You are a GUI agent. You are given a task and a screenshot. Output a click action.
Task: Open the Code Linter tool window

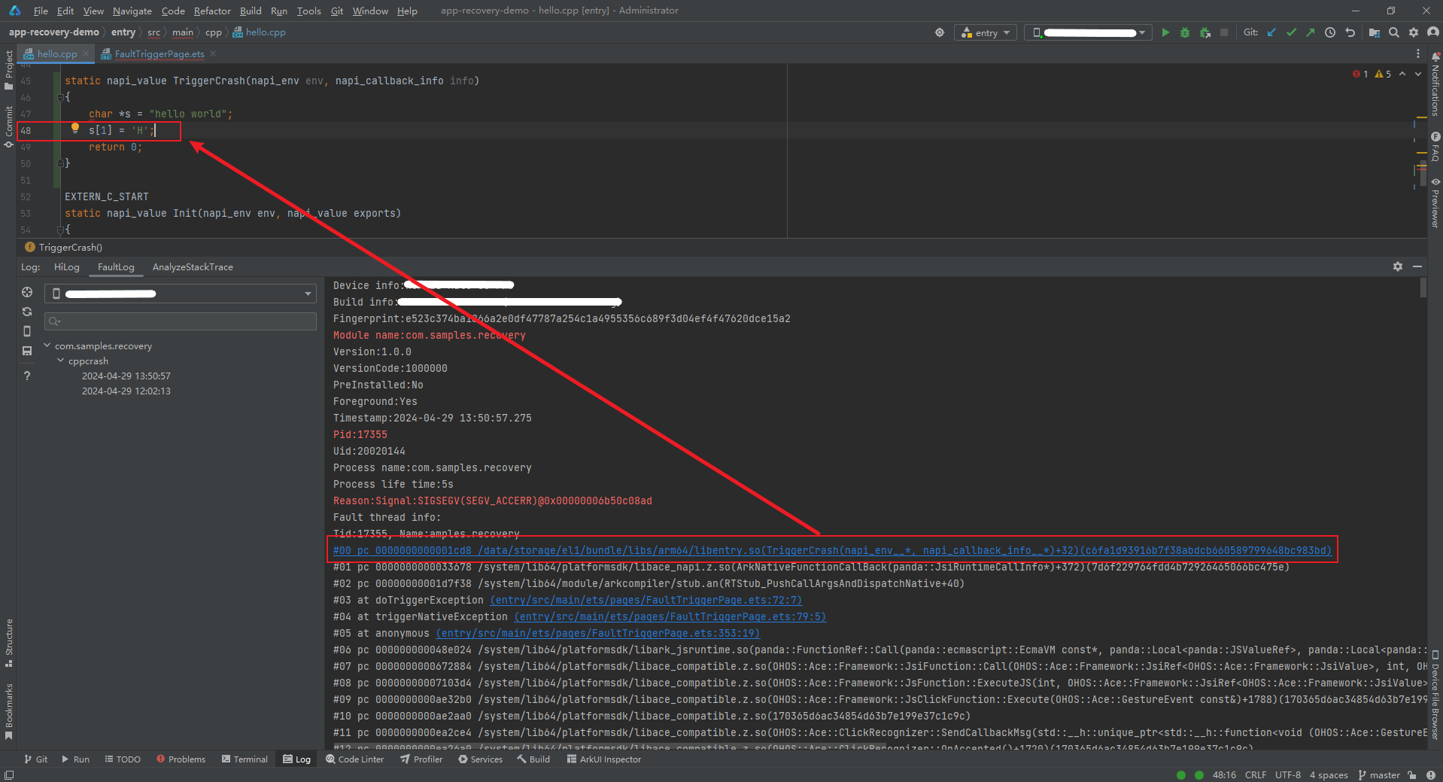coord(354,759)
